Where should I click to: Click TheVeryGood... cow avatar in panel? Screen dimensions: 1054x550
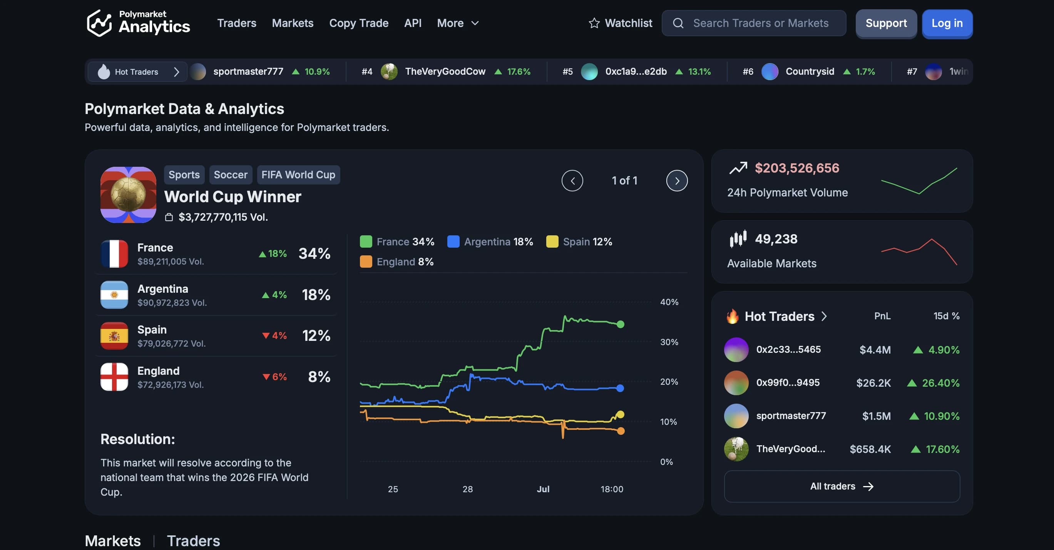[736, 449]
